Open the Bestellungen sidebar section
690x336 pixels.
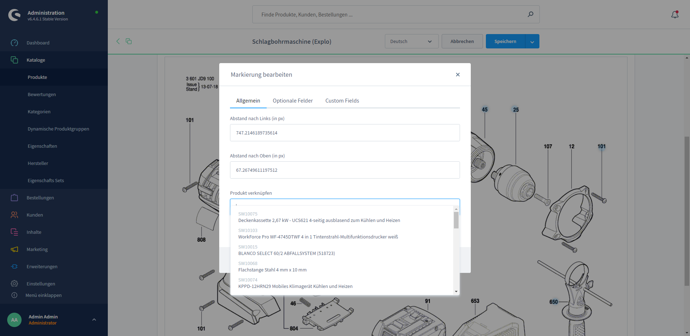(40, 198)
